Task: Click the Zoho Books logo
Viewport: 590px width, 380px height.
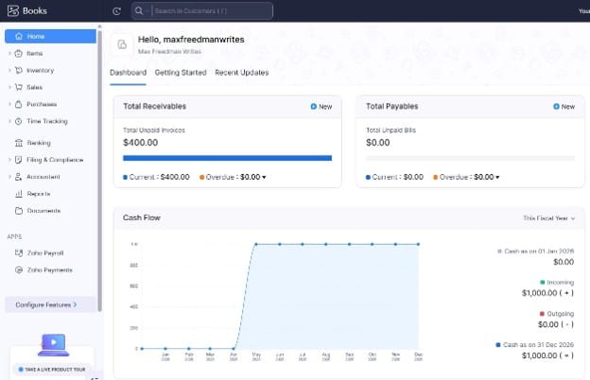Action: click(27, 10)
